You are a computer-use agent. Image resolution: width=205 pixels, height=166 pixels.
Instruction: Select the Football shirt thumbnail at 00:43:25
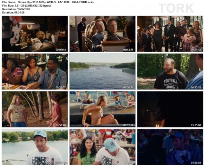point(170,71)
